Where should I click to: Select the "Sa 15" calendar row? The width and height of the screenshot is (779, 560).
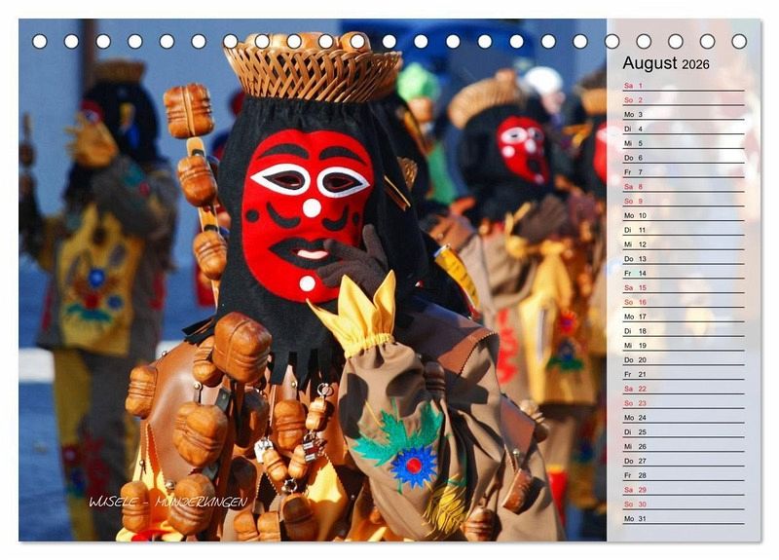[x=684, y=287]
